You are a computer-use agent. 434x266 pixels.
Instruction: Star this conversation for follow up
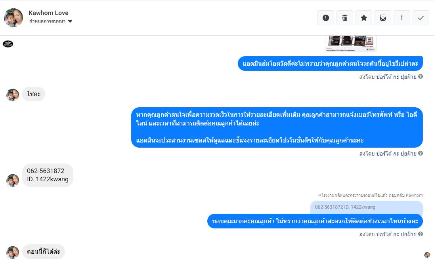tap(364, 18)
